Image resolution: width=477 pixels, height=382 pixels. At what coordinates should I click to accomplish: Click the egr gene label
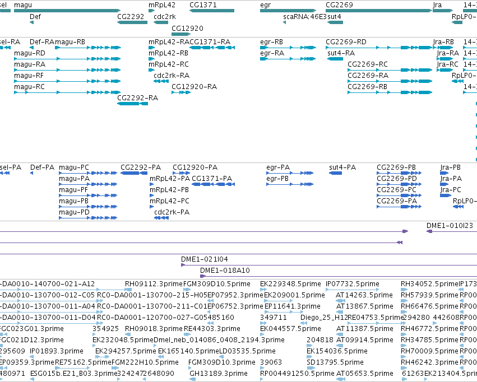[265, 5]
